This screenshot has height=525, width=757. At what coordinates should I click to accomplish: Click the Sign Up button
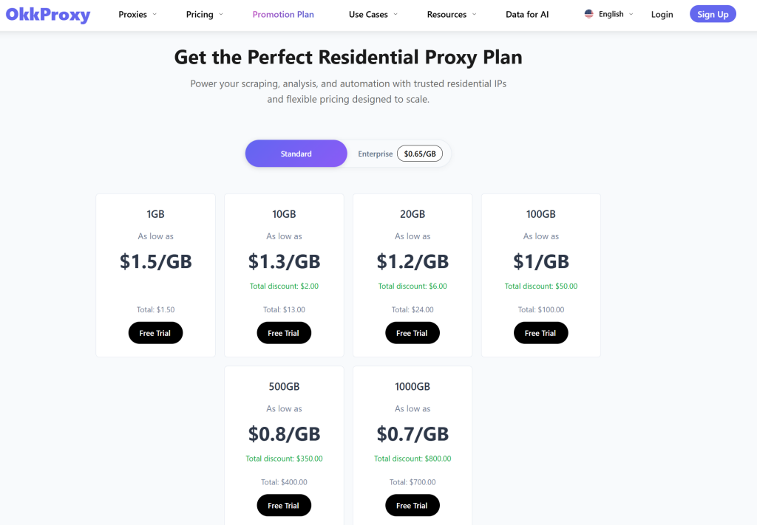(x=712, y=13)
